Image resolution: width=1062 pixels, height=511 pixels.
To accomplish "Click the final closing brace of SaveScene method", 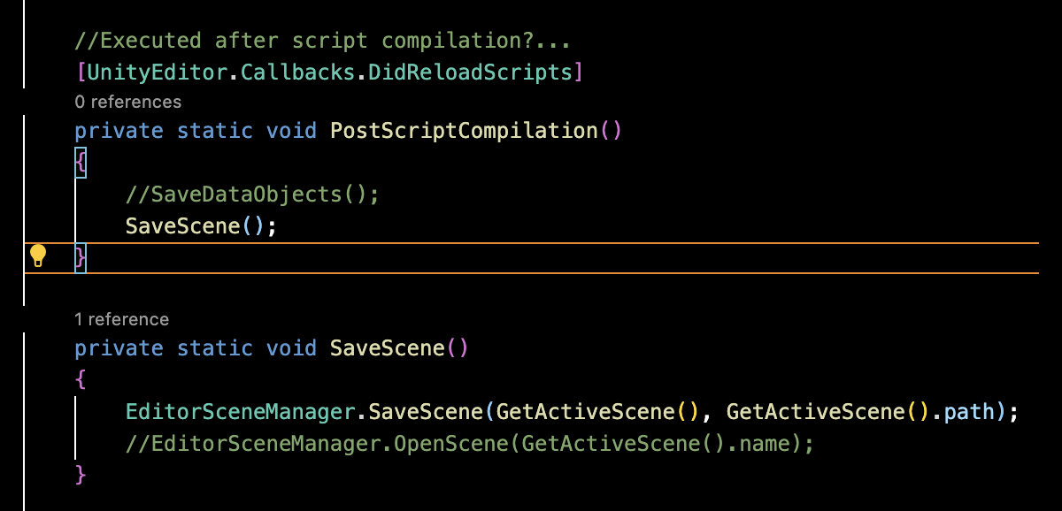I will (81, 476).
